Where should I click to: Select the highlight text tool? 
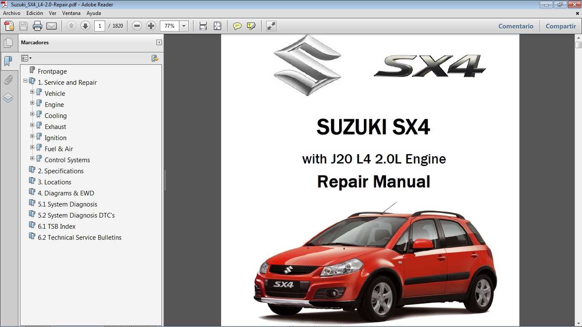[x=251, y=26]
